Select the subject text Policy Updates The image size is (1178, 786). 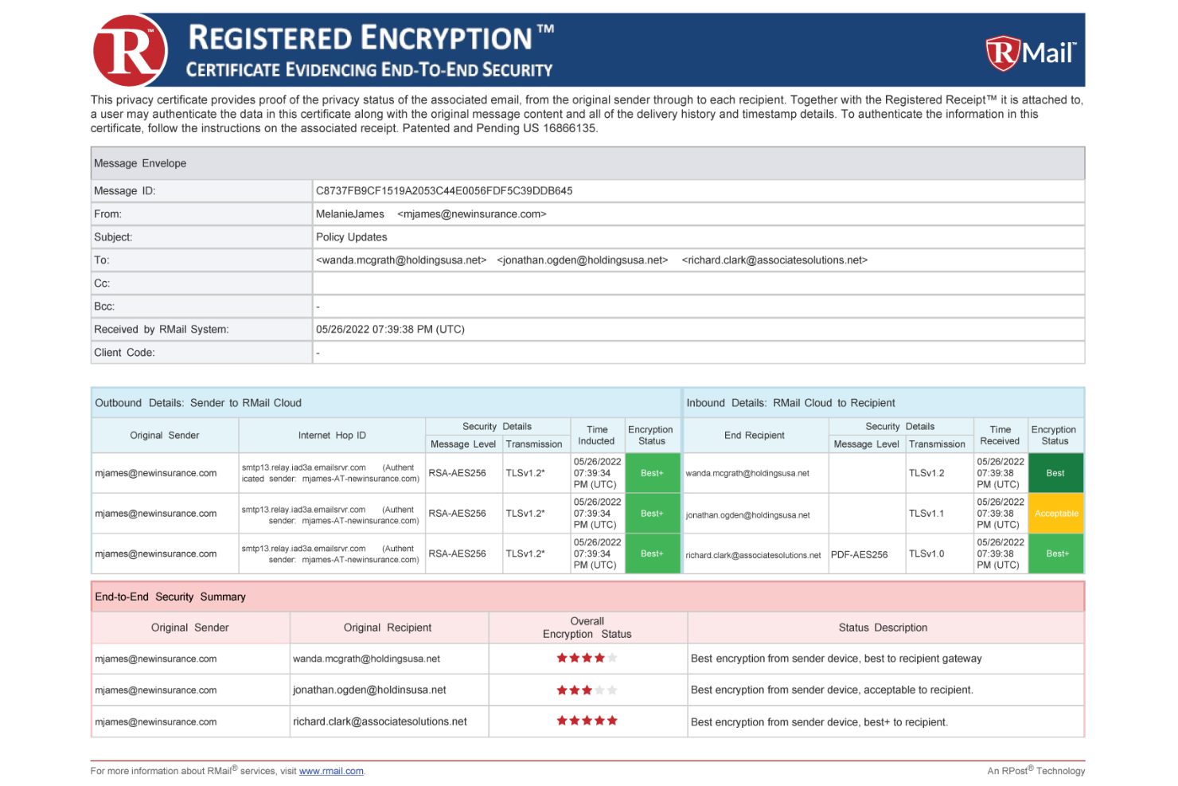coord(352,237)
